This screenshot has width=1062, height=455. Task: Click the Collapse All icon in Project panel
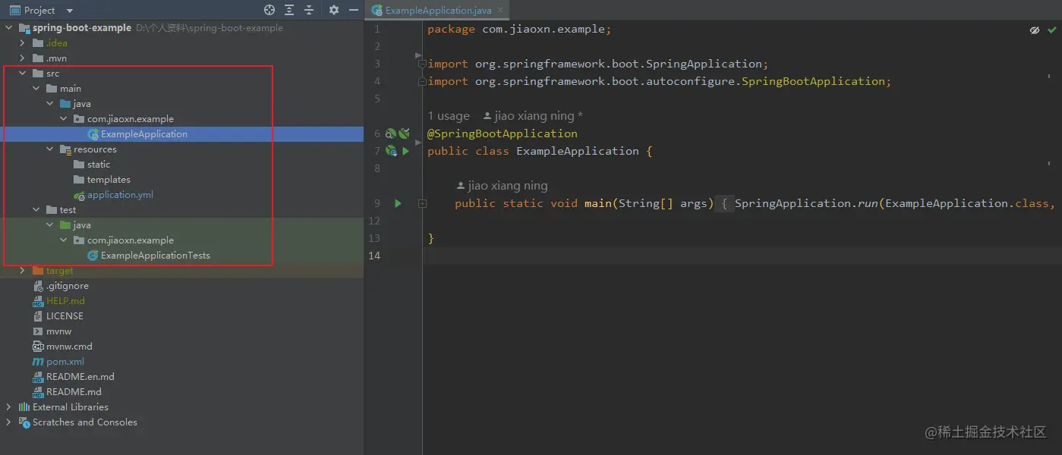click(309, 10)
